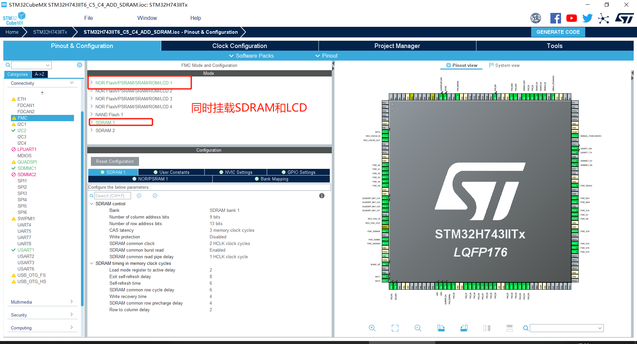
Task: Open the Help menu
Action: click(196, 18)
